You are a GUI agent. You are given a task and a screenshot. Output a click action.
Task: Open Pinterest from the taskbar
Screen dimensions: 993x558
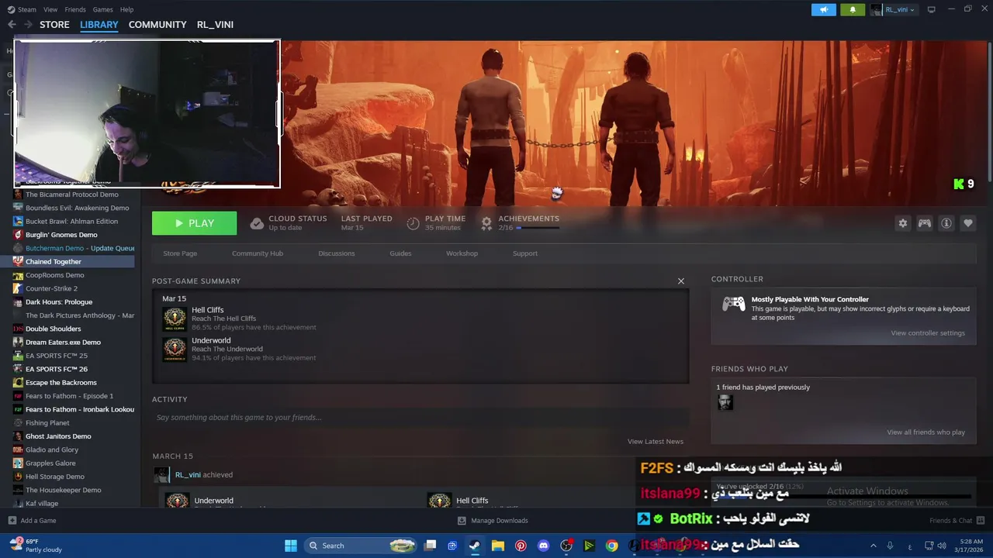[521, 546]
